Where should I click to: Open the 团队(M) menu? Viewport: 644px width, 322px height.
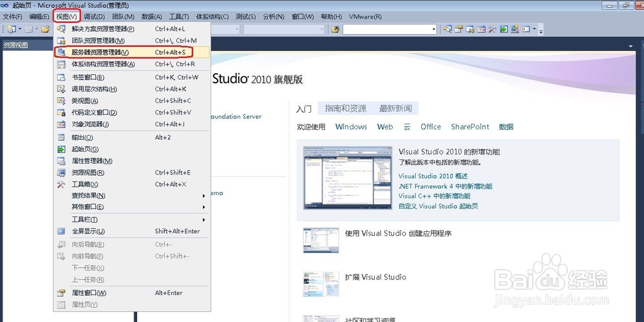(123, 17)
